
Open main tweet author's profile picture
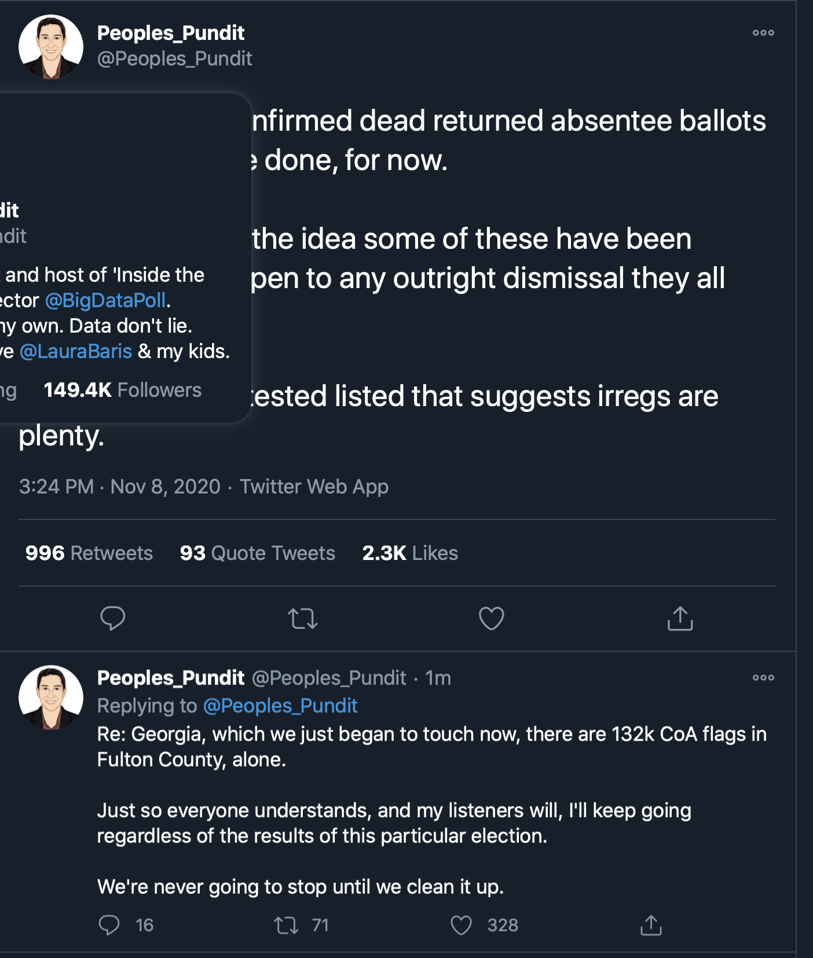(51, 47)
